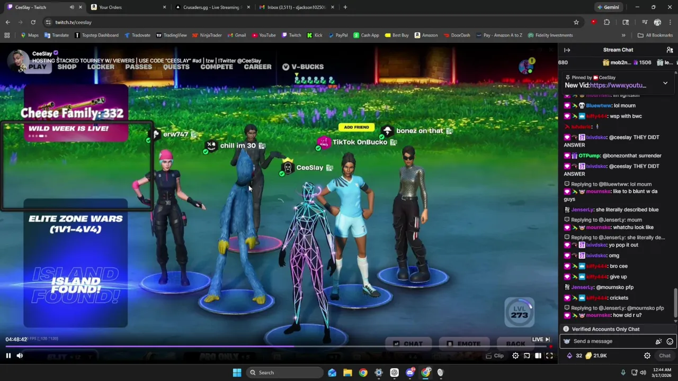Show more hidden bookmarks chevron
Screen dimensions: 678x381
(x=623, y=35)
